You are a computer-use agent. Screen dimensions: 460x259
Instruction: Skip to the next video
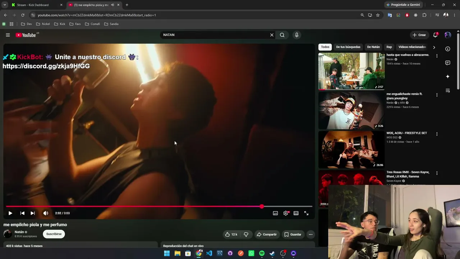point(33,213)
